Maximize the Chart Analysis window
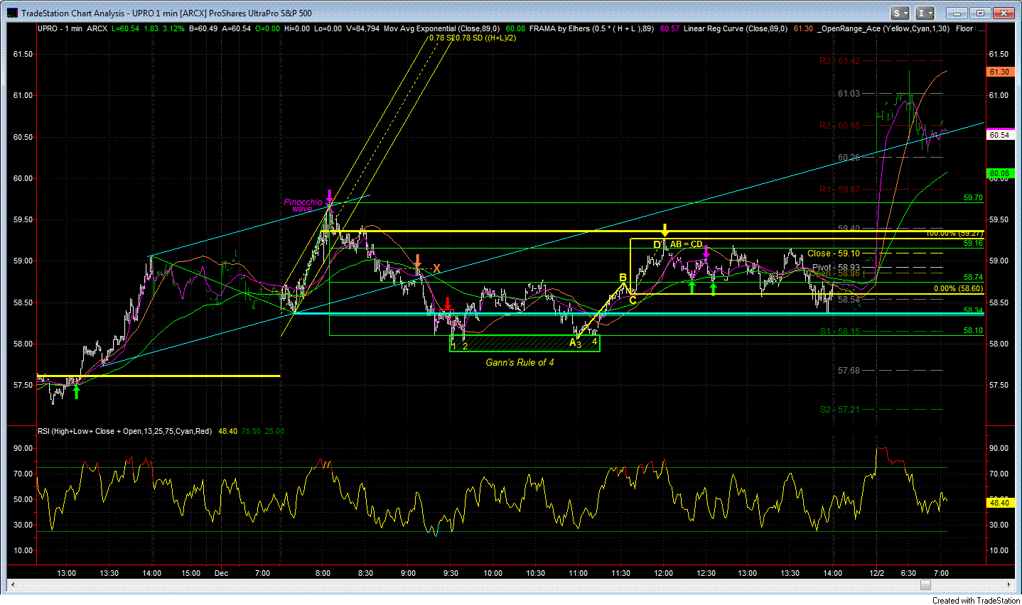 [980, 13]
